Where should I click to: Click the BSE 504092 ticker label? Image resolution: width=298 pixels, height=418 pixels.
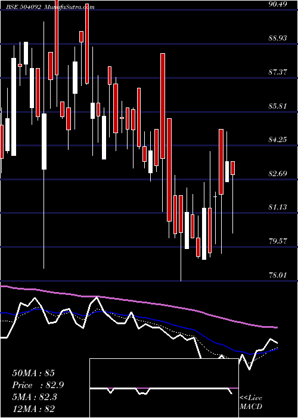pos(24,7)
